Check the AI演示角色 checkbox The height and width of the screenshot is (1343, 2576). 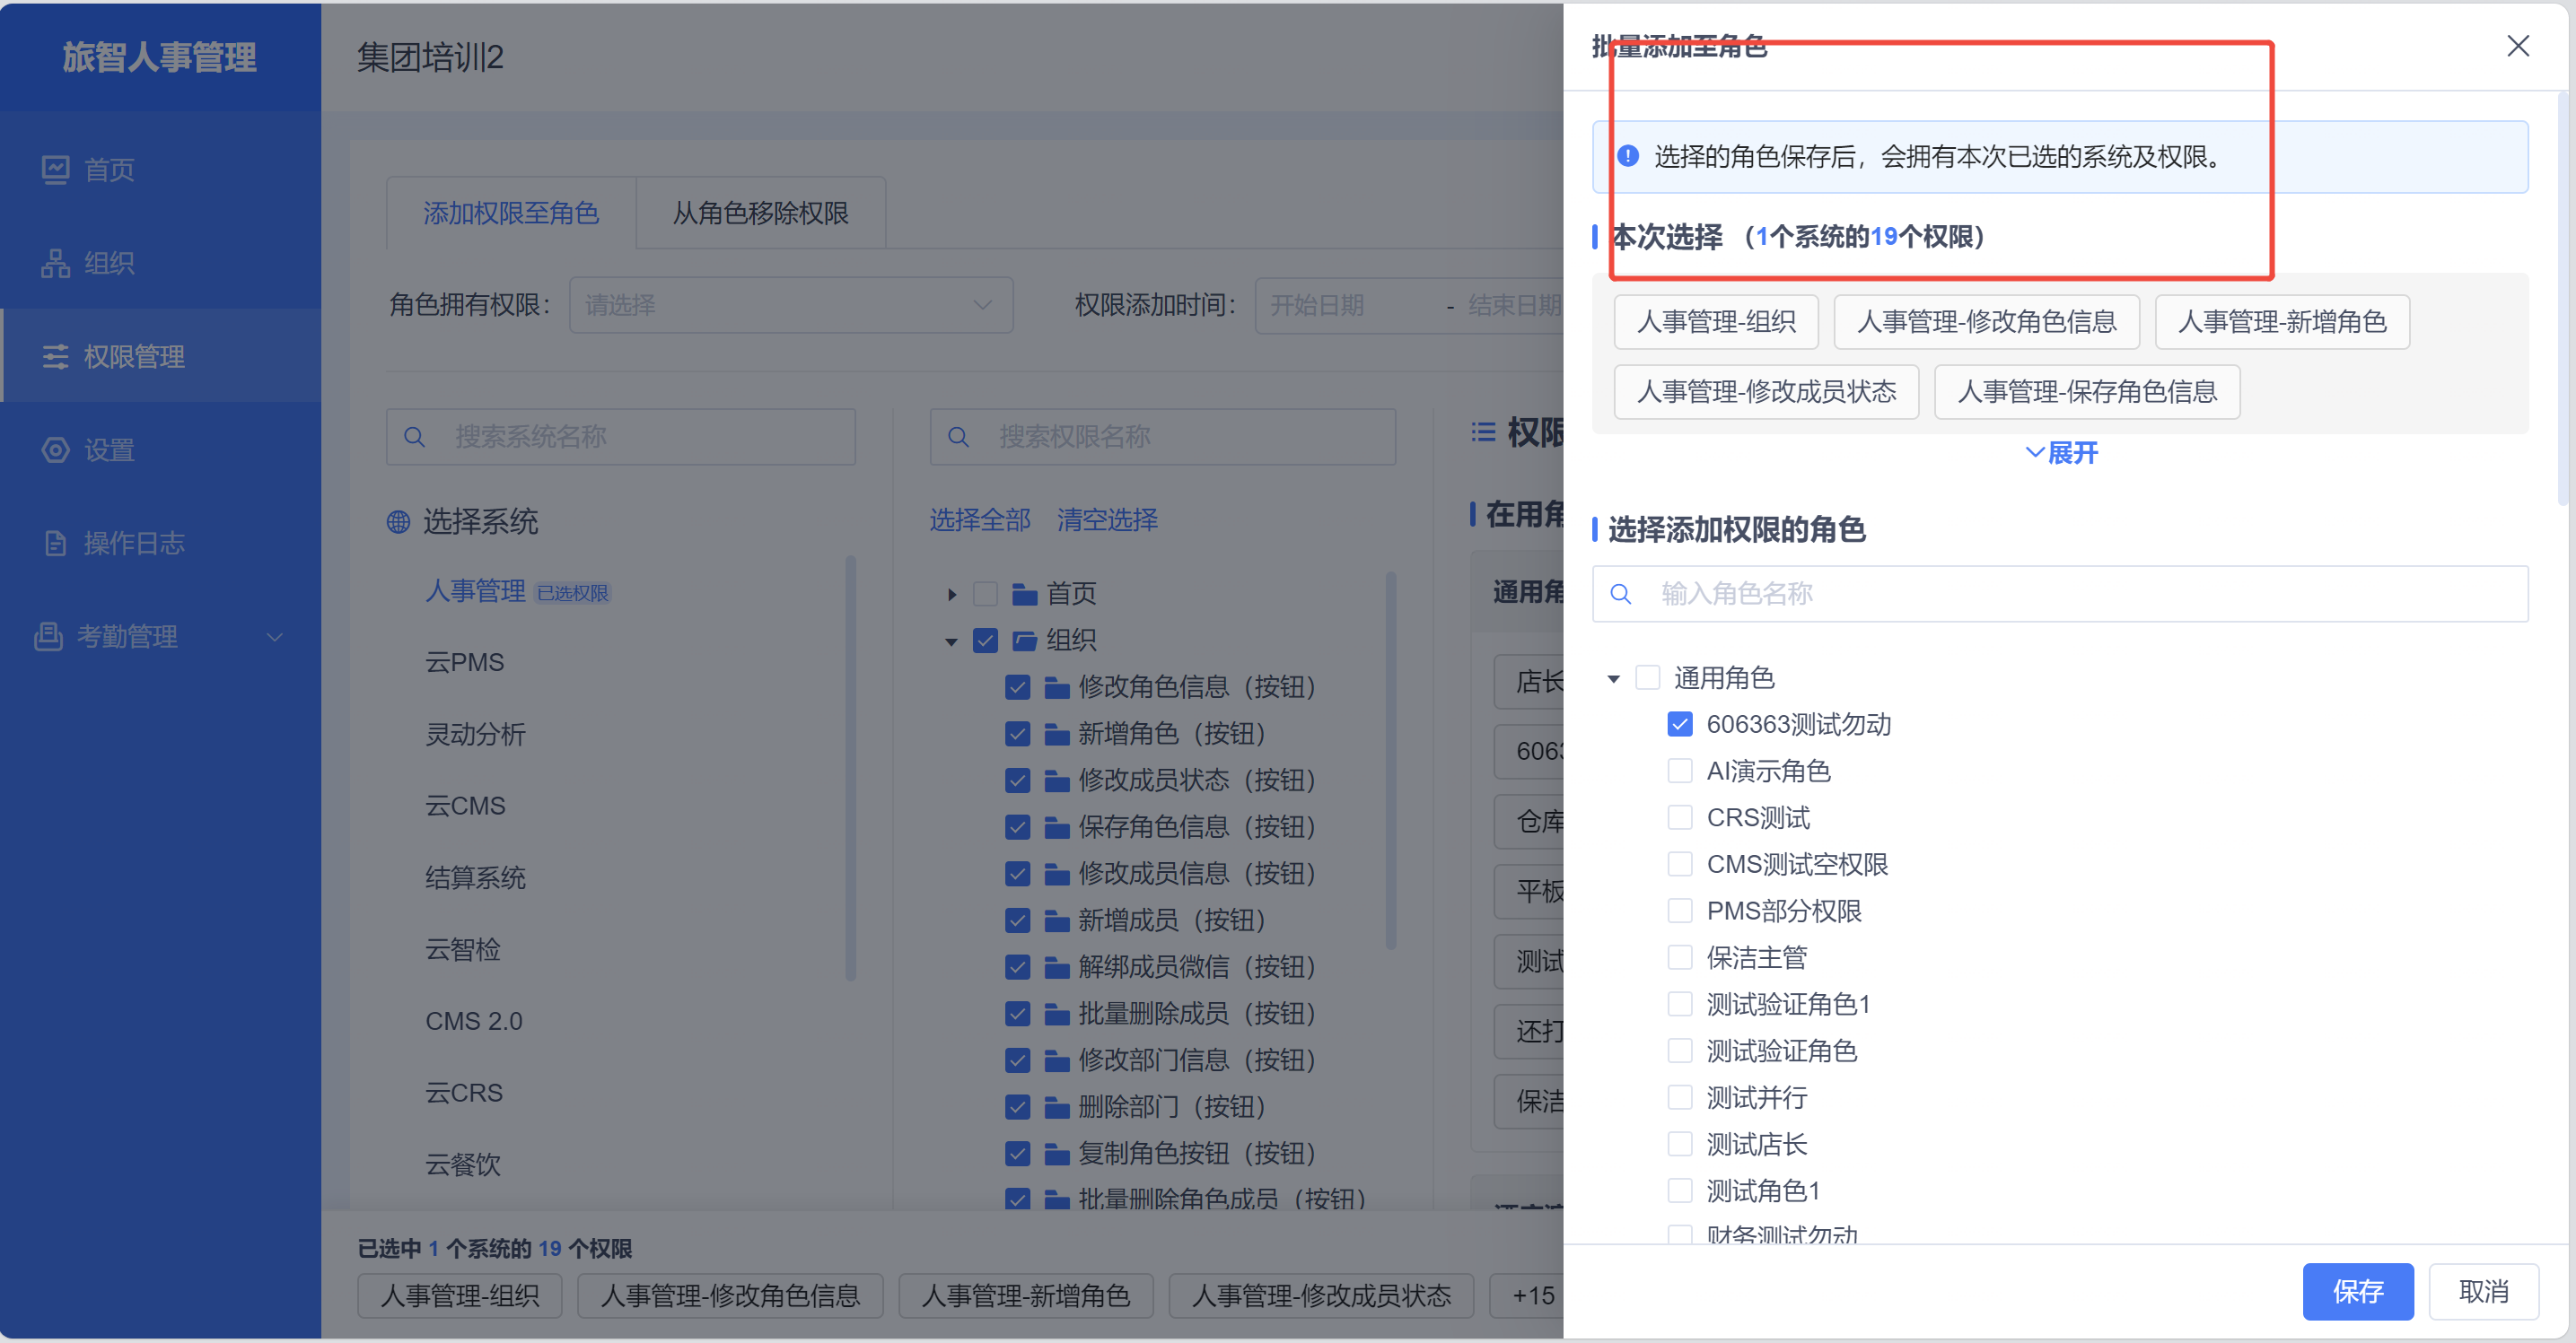[x=1680, y=772]
